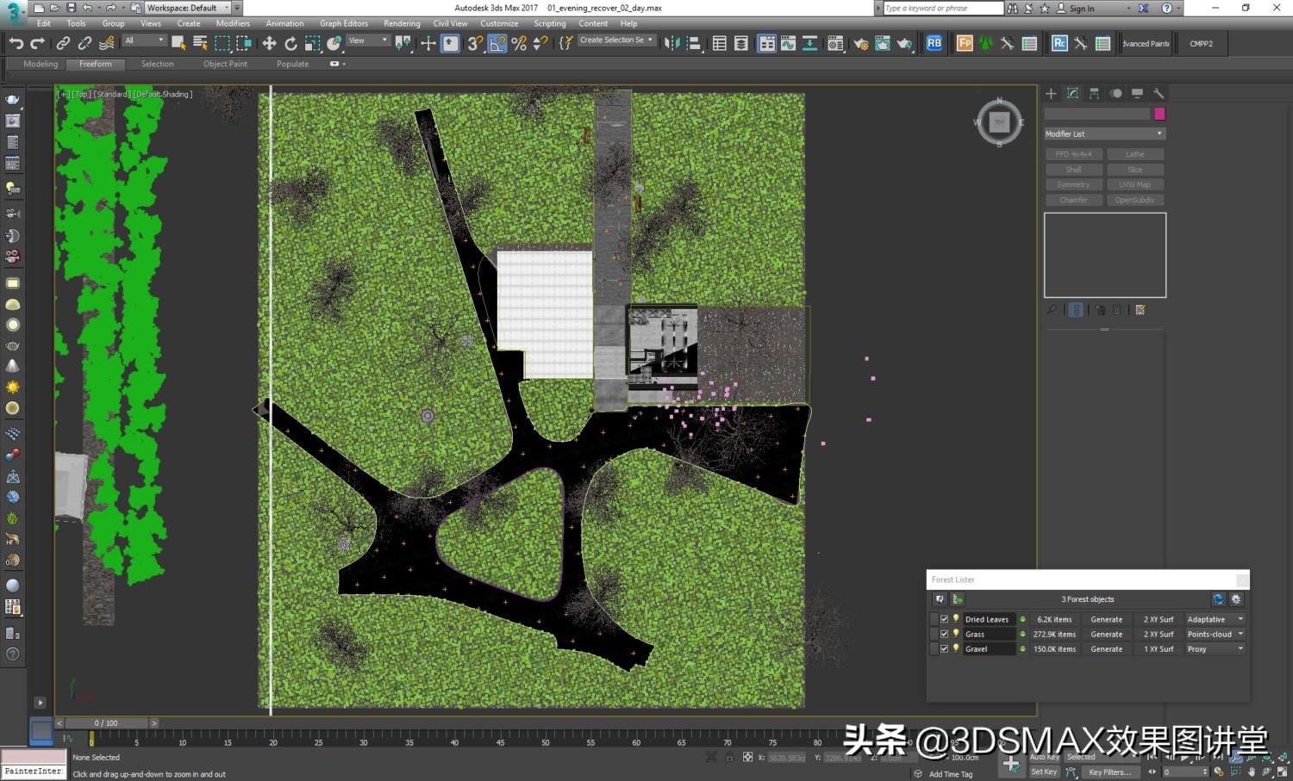Open the Modifier List dropdown
Screen dimensions: 1293x781
(x=1104, y=133)
